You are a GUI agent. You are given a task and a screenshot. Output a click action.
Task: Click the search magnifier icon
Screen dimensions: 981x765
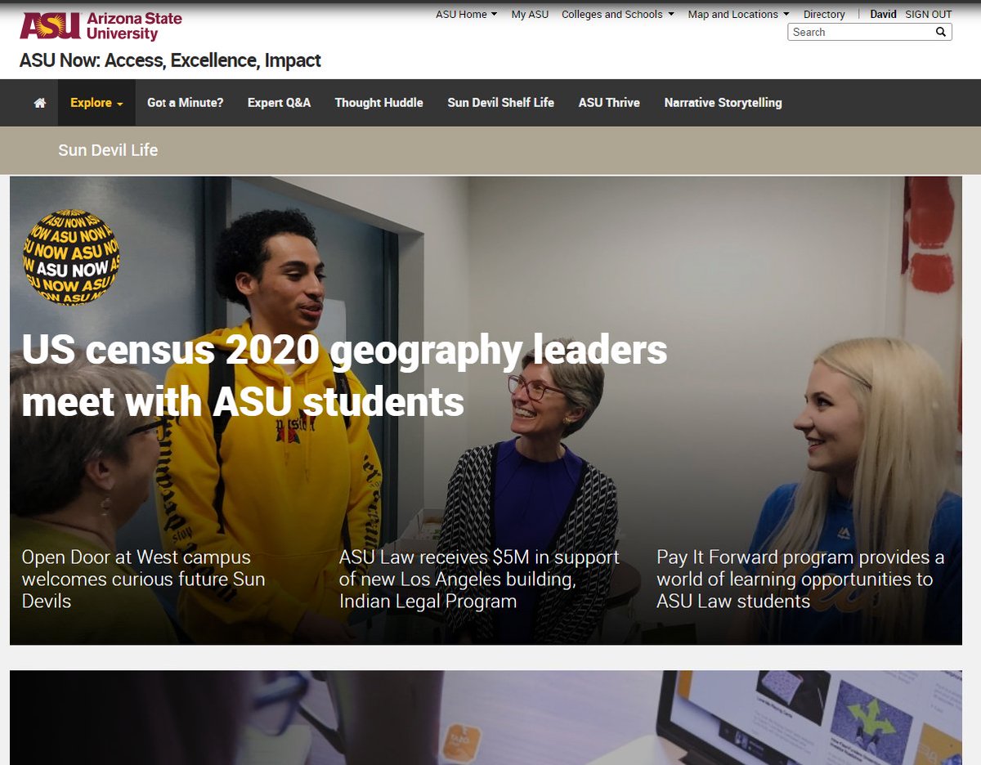(941, 32)
